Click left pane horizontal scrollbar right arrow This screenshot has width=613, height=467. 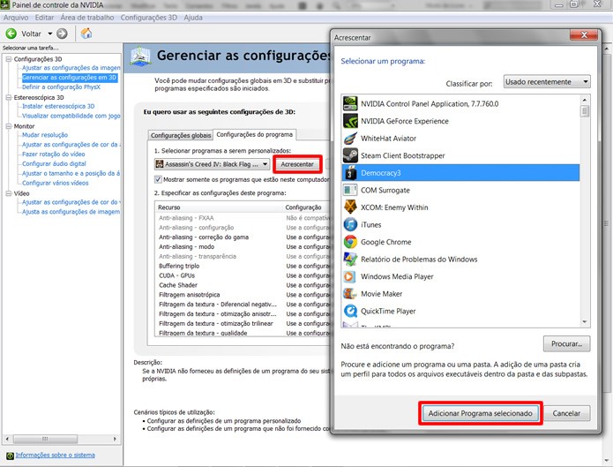[x=115, y=439]
